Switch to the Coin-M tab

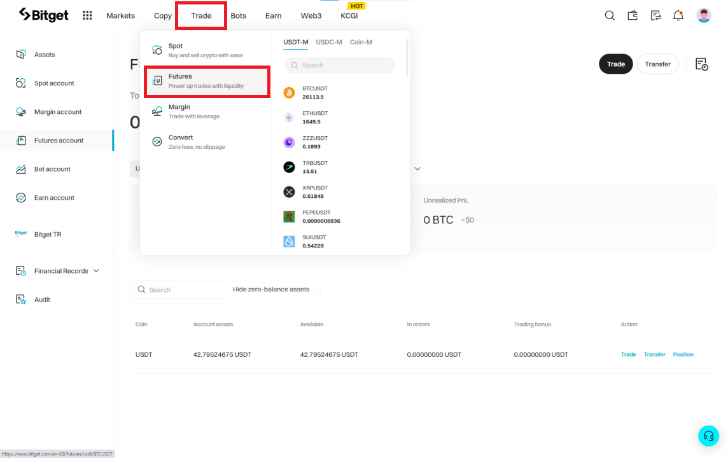[361, 42]
